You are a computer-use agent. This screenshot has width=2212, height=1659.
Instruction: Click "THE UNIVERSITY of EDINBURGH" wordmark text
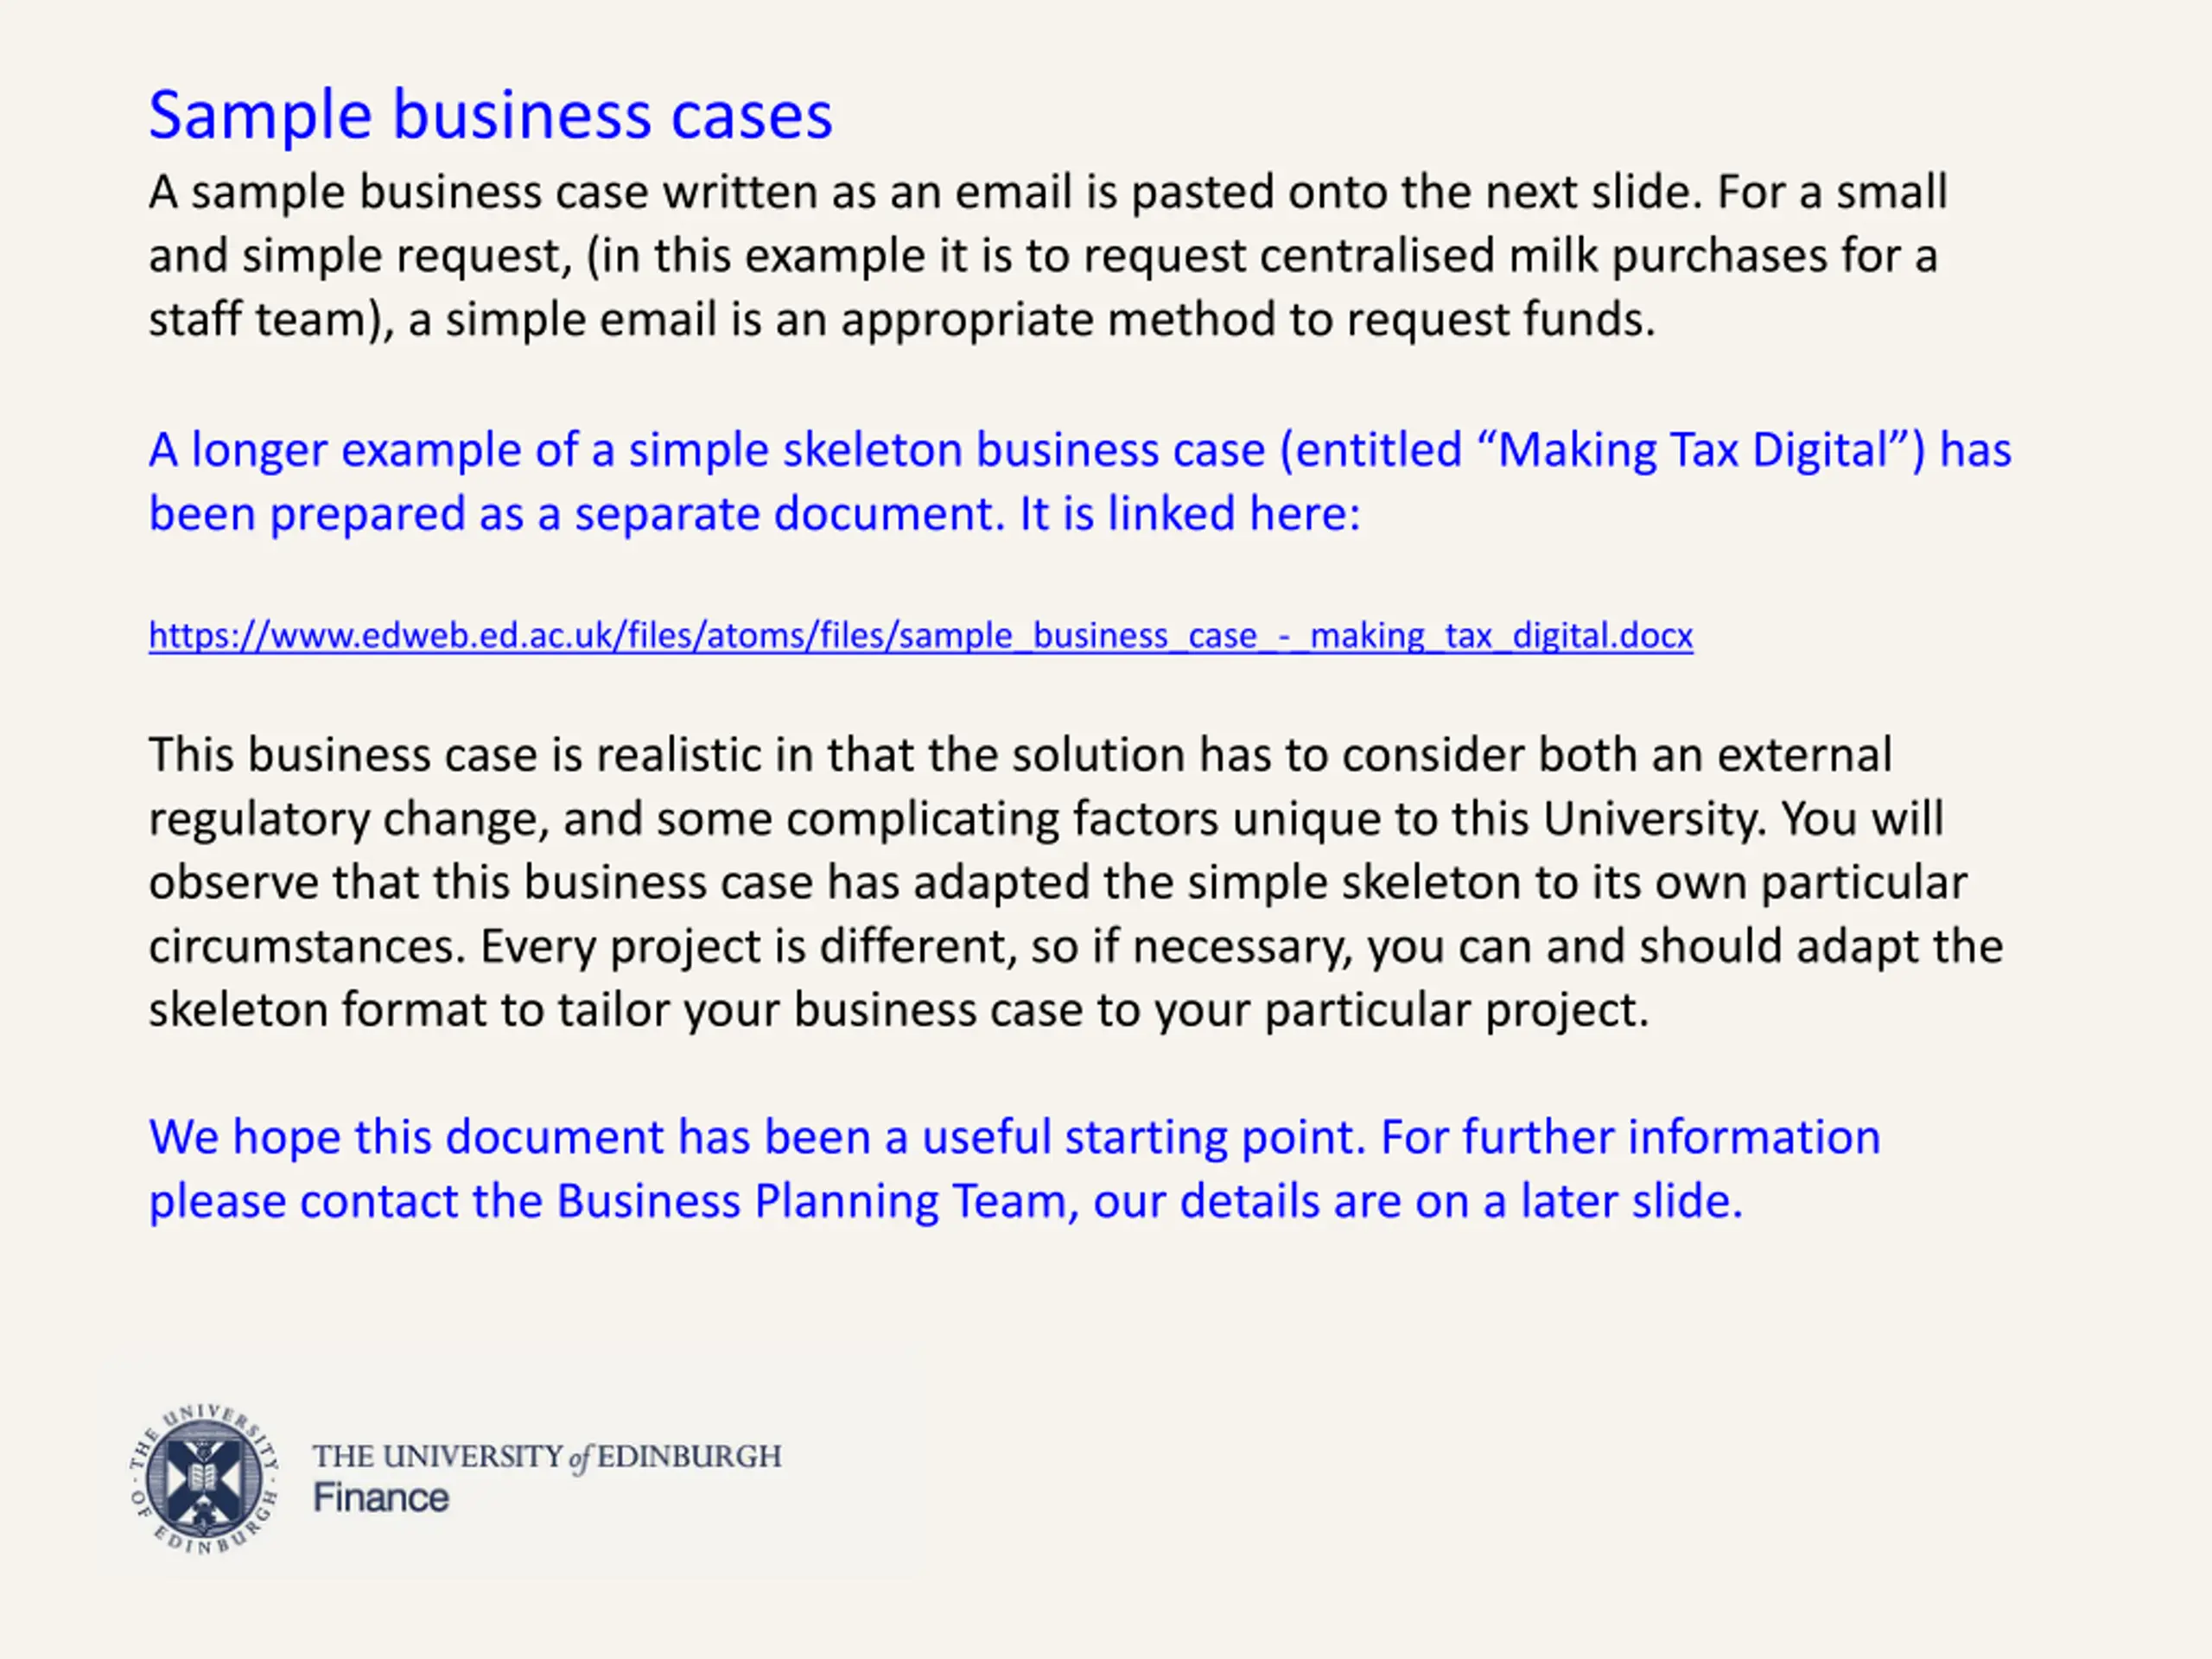tap(547, 1456)
